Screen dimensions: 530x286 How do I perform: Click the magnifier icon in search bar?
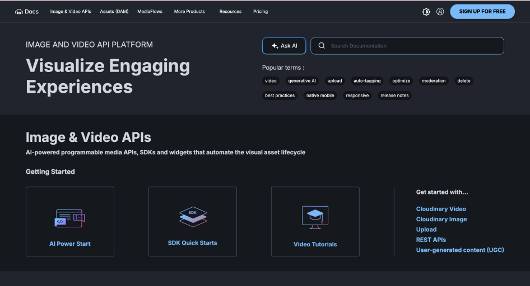(322, 45)
